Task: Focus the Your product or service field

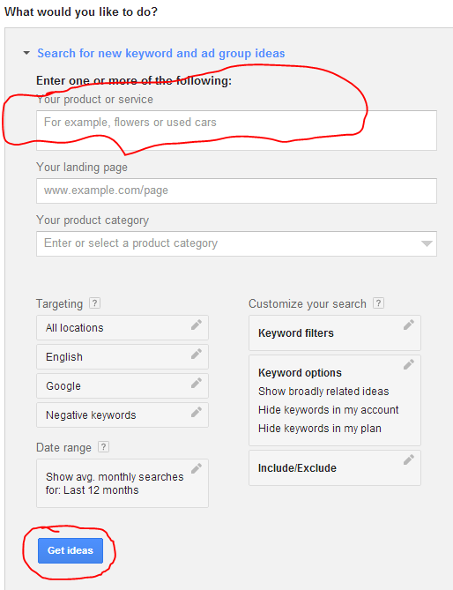Action: click(236, 131)
